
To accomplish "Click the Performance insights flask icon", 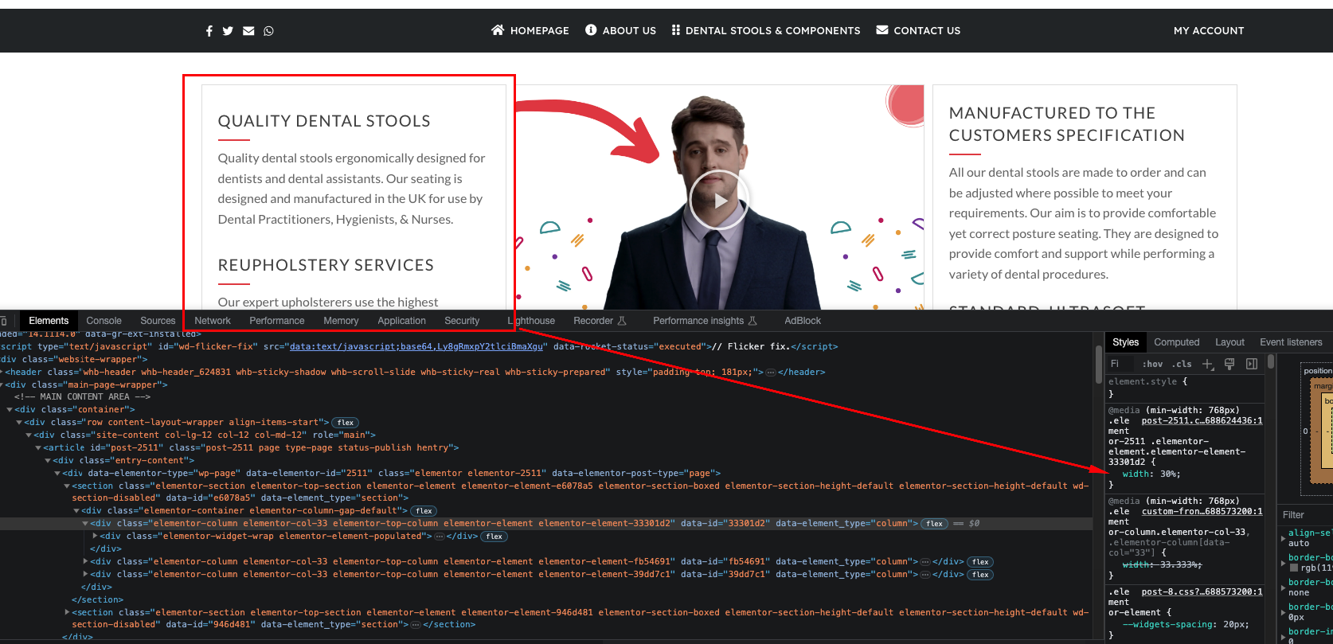I will coord(752,321).
